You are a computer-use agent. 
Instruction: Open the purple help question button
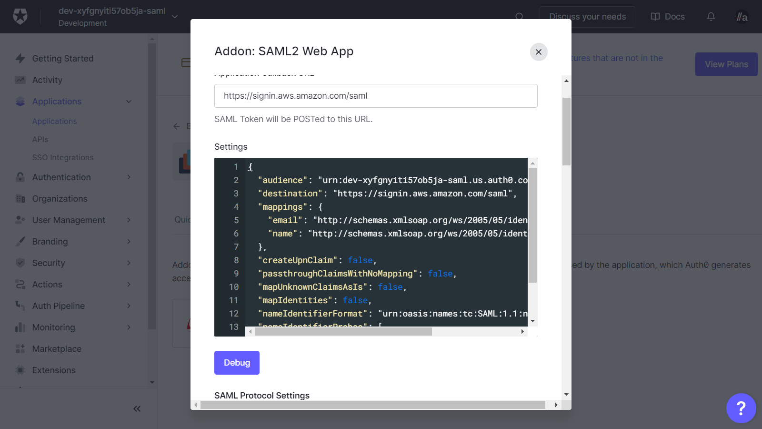point(741,408)
